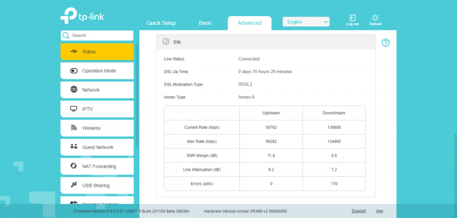This screenshot has width=457, height=218.
Task: Switch to the Quick Setup tab
Action: pos(161,23)
